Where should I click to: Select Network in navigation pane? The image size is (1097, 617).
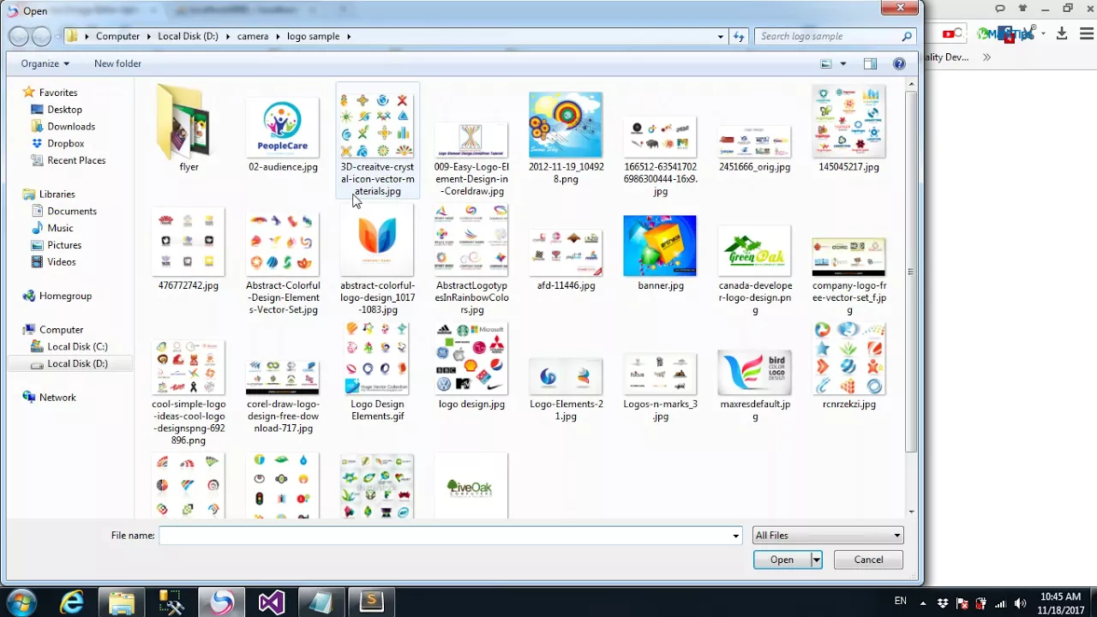pyautogui.click(x=57, y=398)
